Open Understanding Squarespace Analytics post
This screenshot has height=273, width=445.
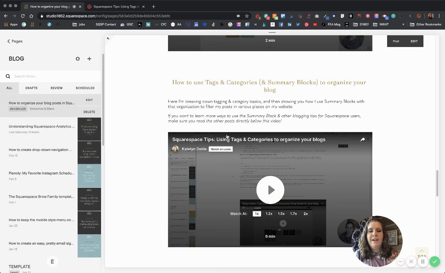(42, 126)
